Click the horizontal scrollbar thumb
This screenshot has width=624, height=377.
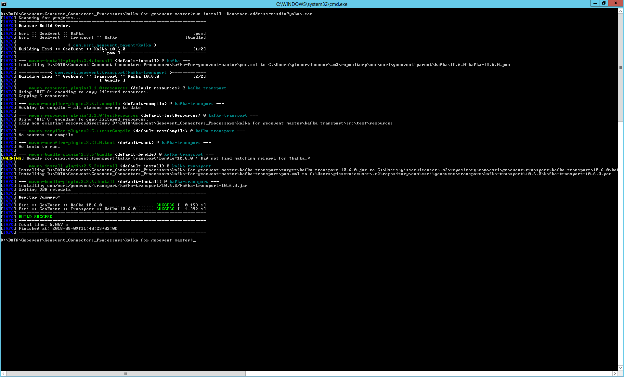pos(126,374)
